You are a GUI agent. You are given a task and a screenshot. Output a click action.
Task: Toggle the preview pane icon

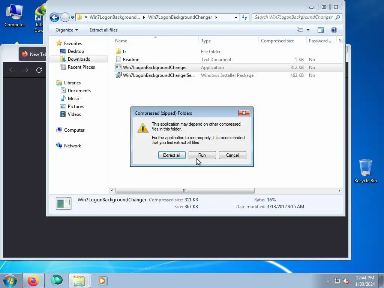click(x=321, y=30)
